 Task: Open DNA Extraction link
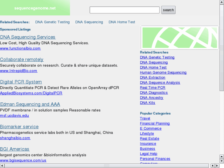(x=153, y=77)
